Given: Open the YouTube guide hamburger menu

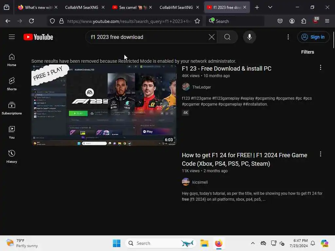Looking at the screenshot, I should (12, 37).
